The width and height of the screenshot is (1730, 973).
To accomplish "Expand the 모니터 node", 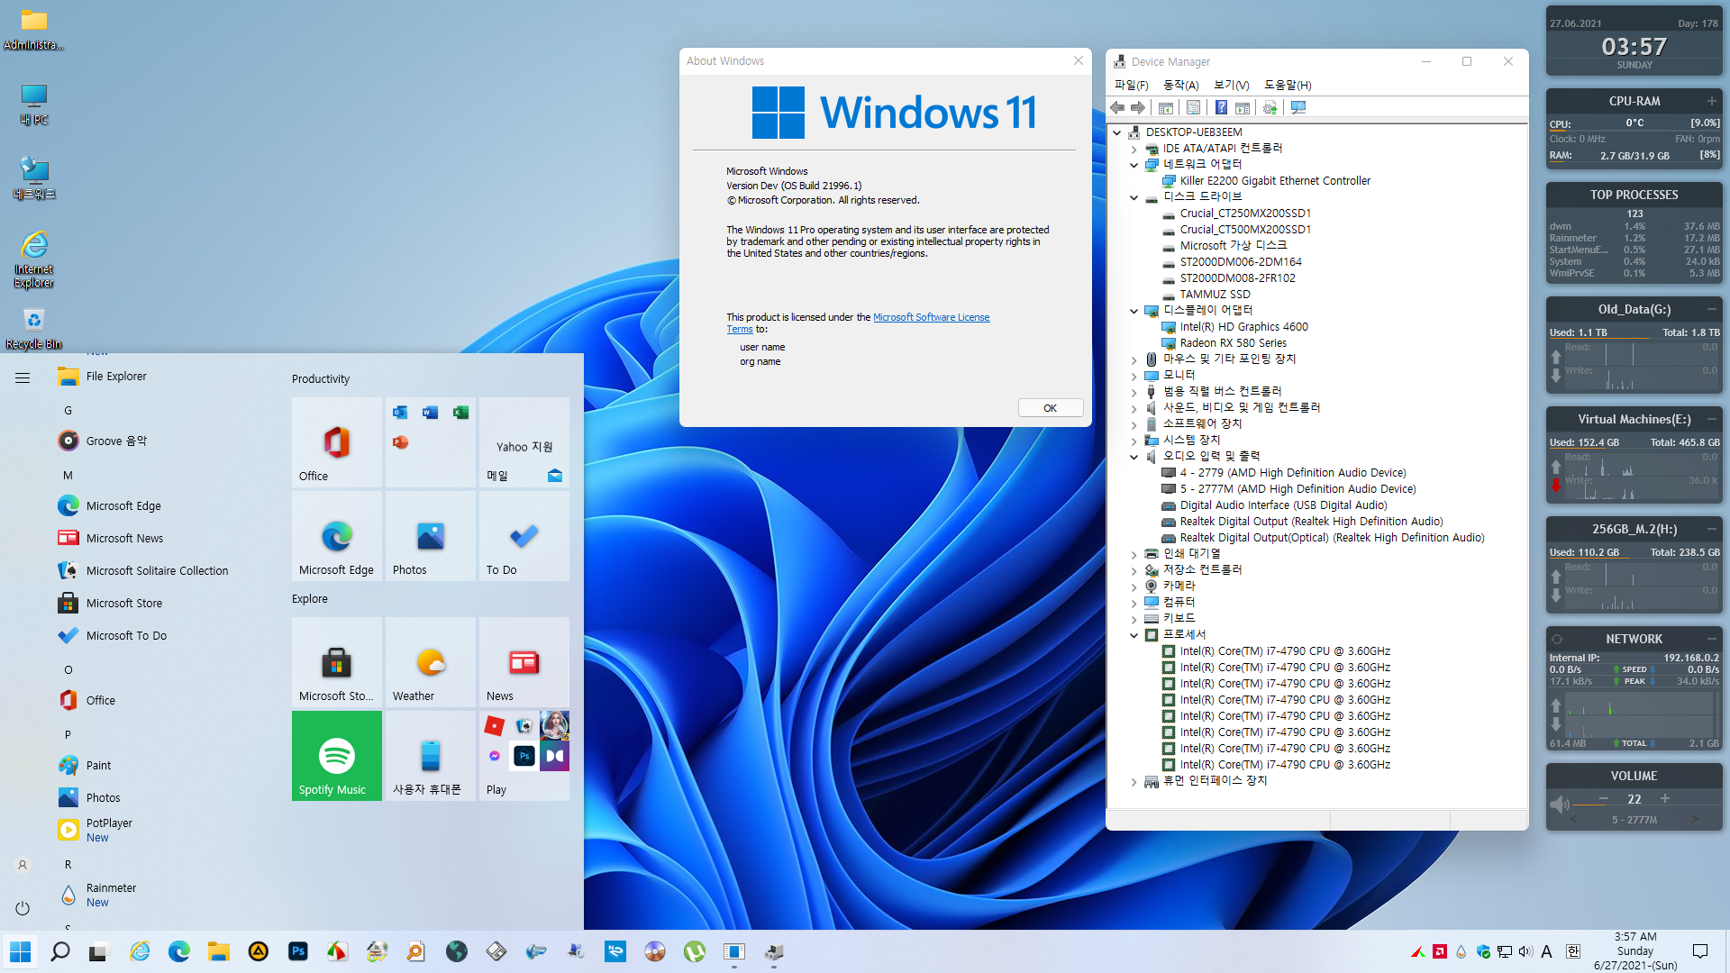I will tap(1134, 376).
